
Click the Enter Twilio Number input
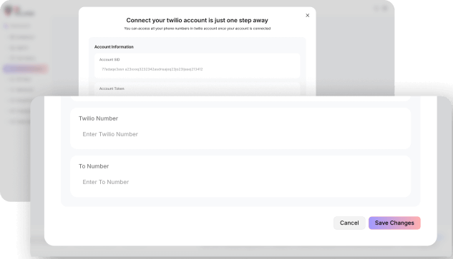point(240,134)
